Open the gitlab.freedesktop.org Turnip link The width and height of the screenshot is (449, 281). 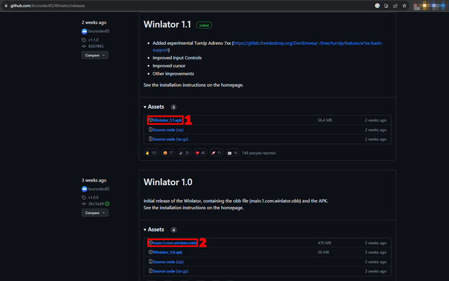pos(308,43)
